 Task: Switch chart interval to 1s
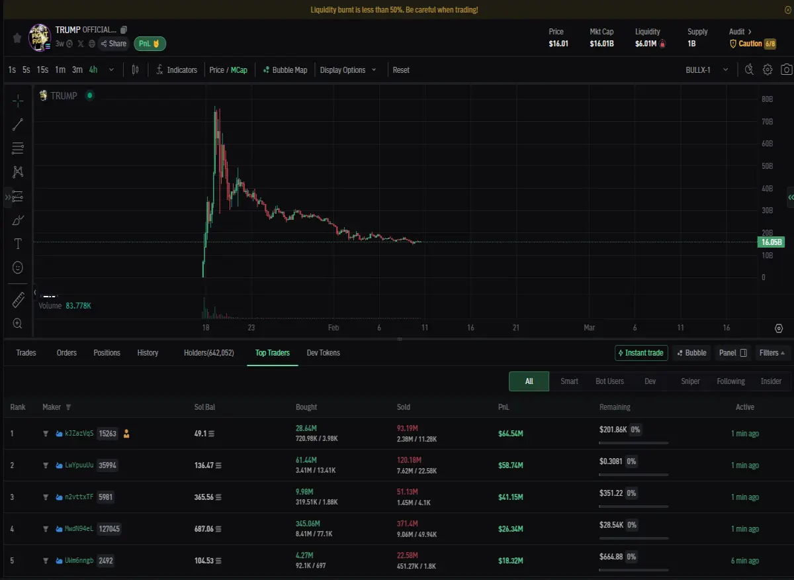[x=12, y=70]
